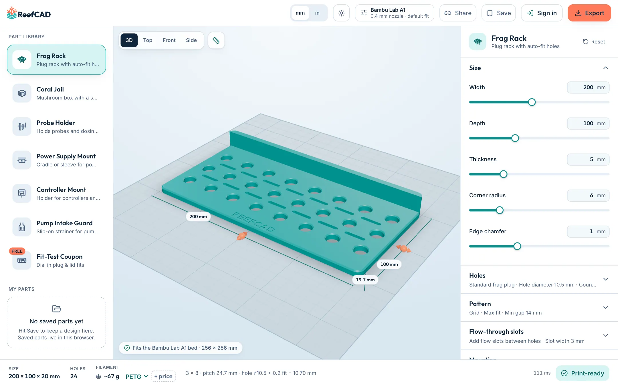The height and width of the screenshot is (386, 618).
Task: Click the 19.7 mm dimension label
Action: click(x=365, y=280)
